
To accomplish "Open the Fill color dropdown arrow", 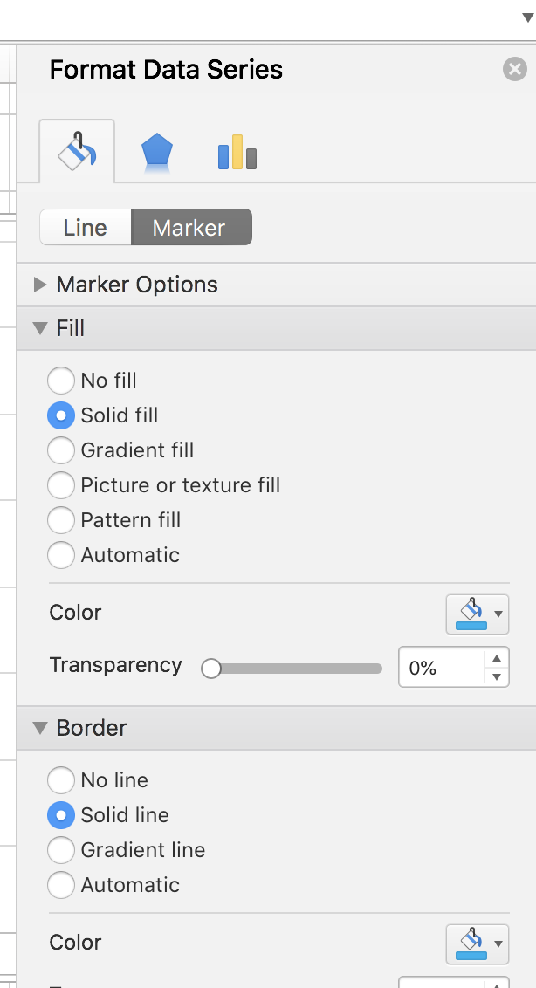I will pyautogui.click(x=498, y=614).
